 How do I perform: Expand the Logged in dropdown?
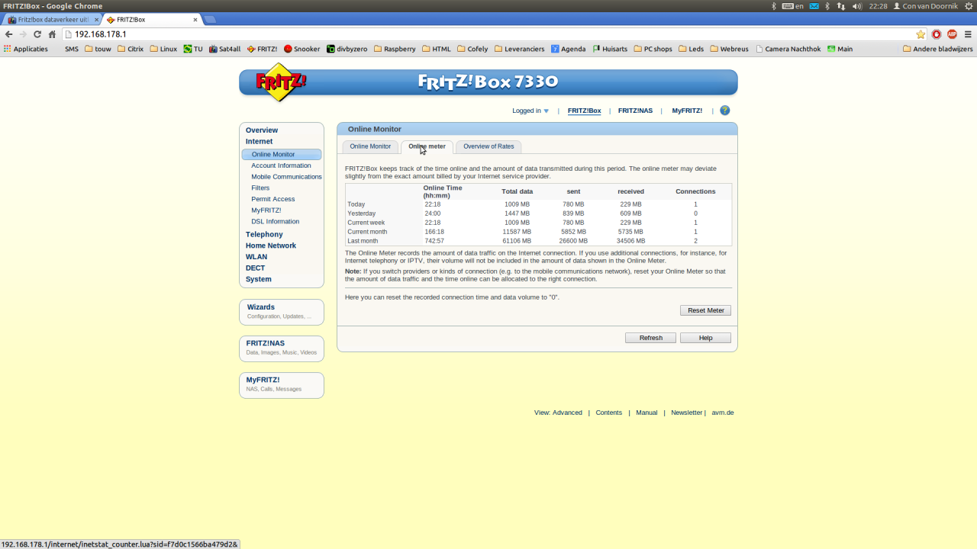[x=530, y=111]
